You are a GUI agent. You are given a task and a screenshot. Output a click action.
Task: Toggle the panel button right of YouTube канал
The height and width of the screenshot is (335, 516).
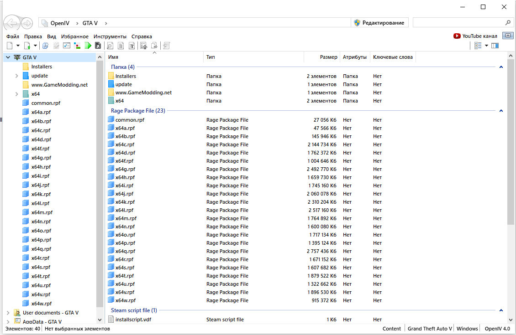(508, 36)
